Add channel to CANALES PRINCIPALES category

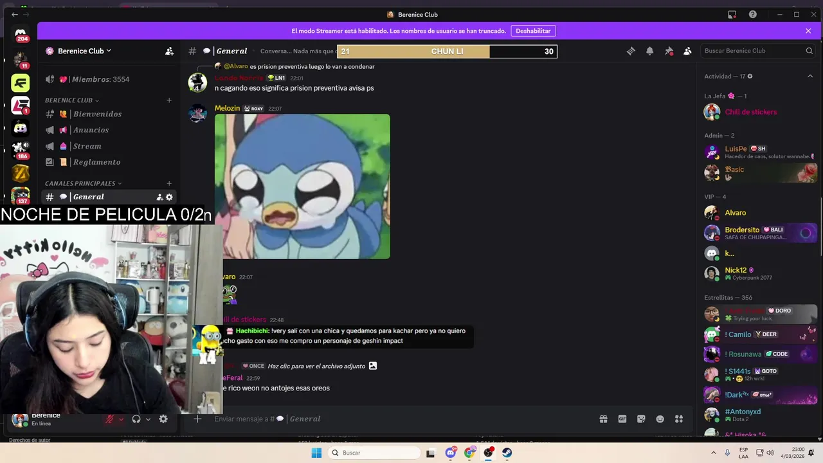pos(169,183)
